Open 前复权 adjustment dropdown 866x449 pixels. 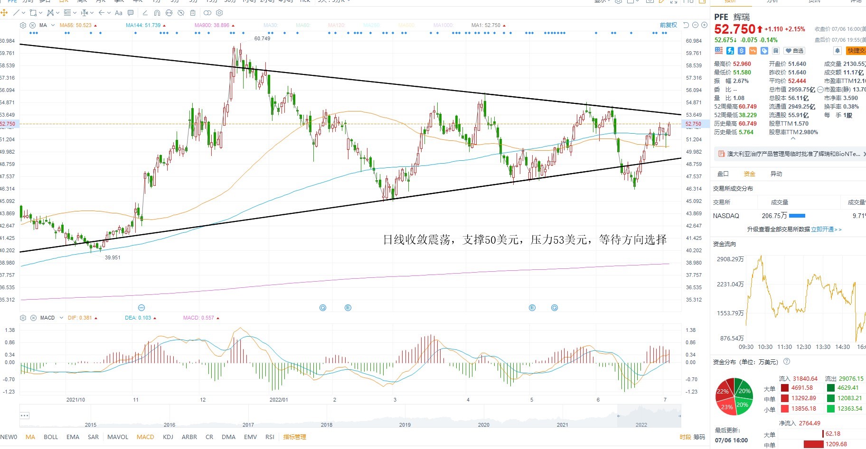click(668, 25)
